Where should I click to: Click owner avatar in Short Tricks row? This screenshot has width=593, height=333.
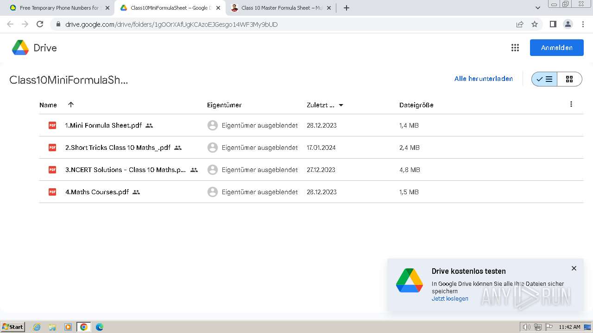coord(213,148)
